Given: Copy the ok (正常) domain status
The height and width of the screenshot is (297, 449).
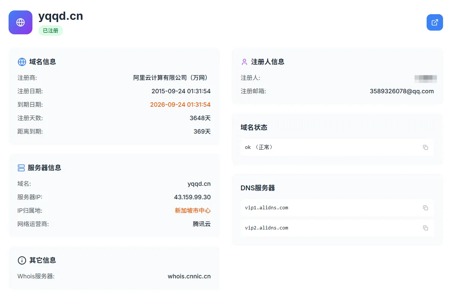Looking at the screenshot, I should pyautogui.click(x=425, y=147).
